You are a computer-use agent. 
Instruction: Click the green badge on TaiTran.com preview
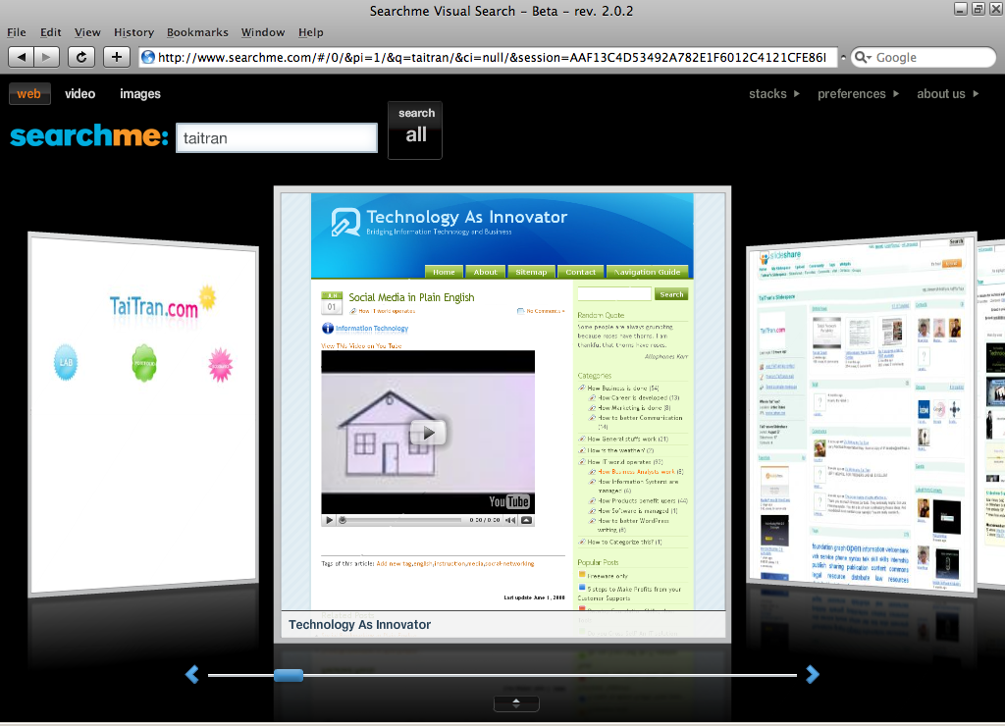coord(143,363)
